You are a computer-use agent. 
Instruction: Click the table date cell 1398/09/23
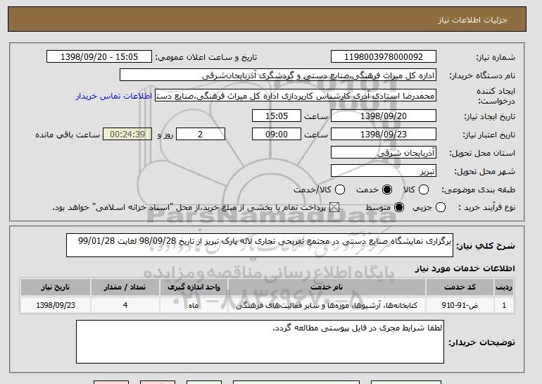(56, 305)
